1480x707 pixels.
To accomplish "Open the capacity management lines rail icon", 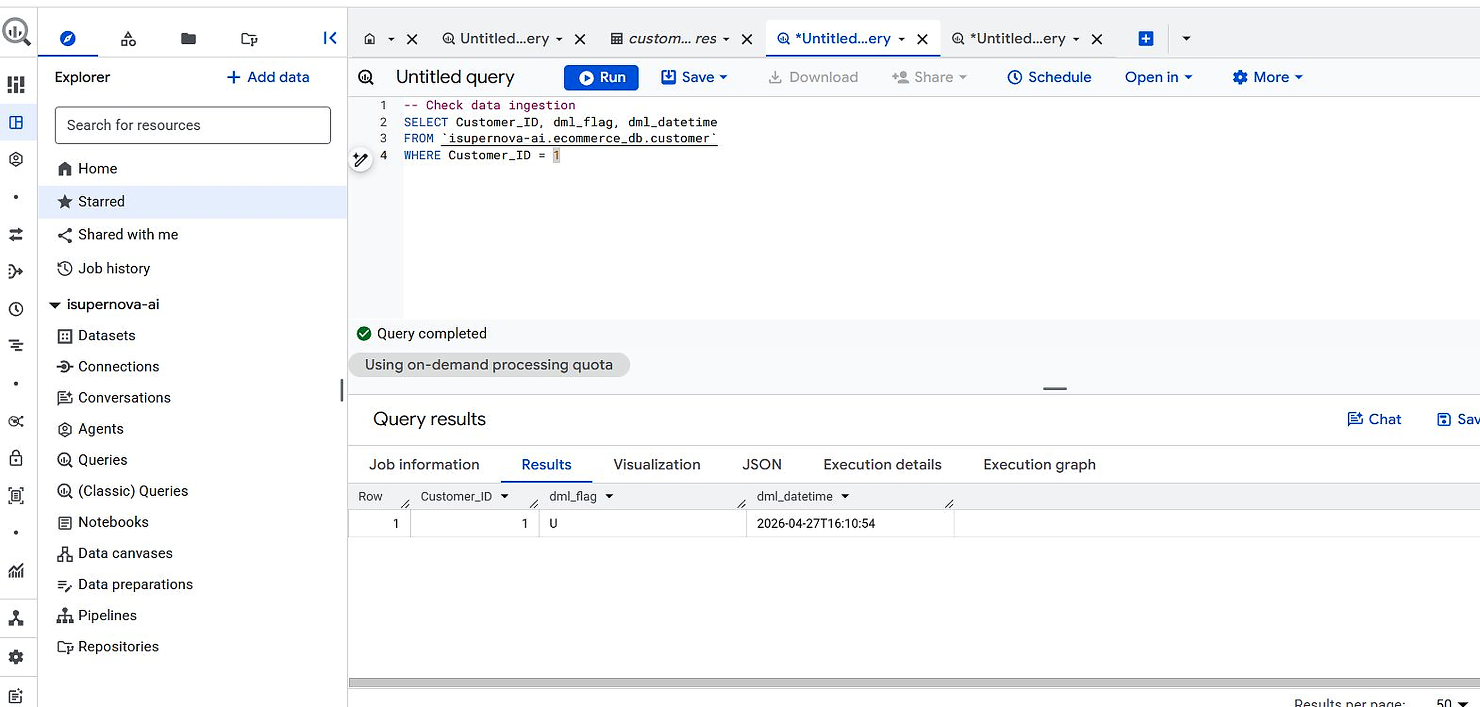I will click(16, 345).
